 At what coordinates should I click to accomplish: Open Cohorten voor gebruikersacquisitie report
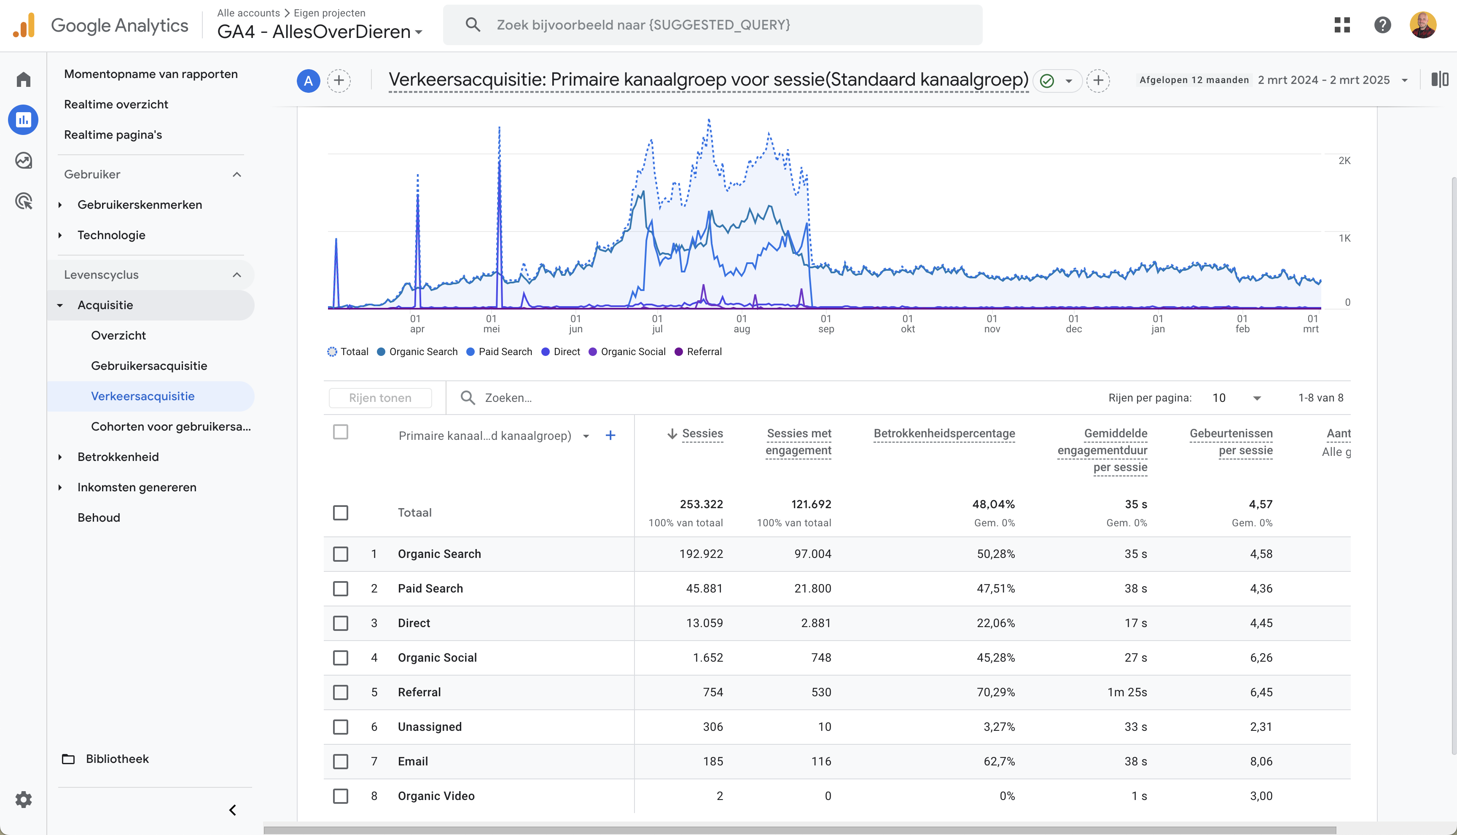(x=171, y=427)
